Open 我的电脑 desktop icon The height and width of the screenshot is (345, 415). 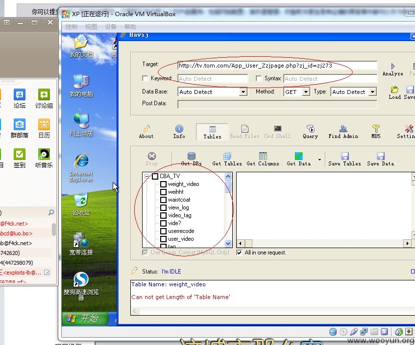click(81, 85)
